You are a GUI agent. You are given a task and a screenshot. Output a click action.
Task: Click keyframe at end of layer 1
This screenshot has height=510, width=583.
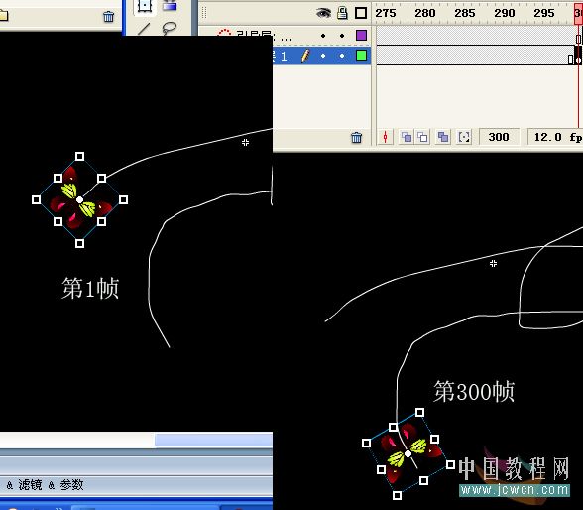578,56
